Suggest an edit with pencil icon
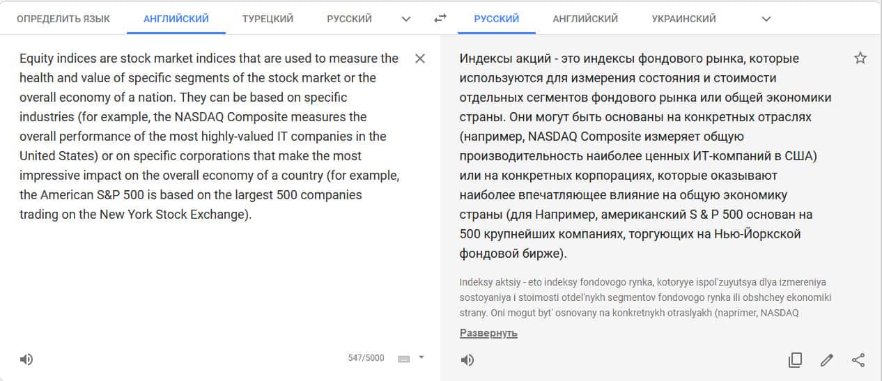The width and height of the screenshot is (882, 381). pos(827,359)
